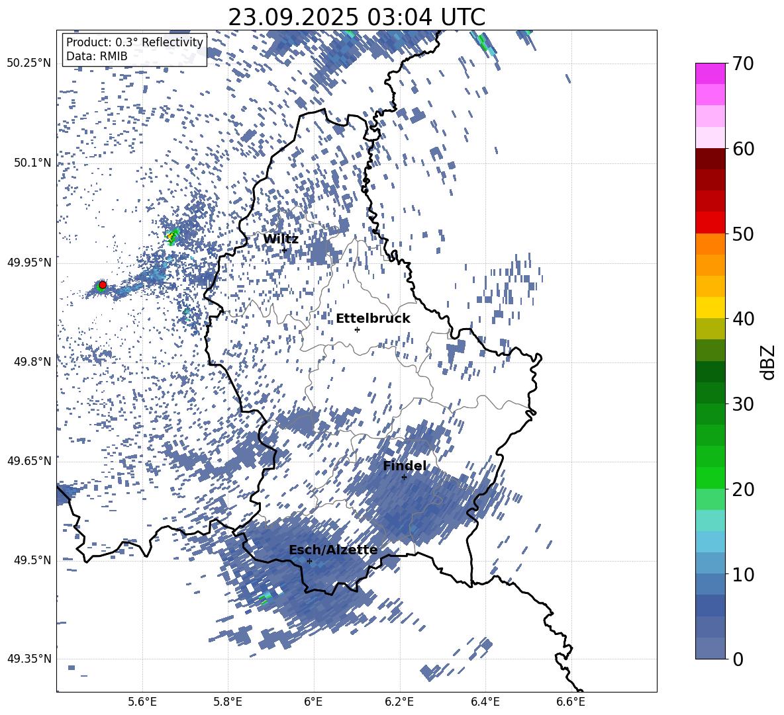This screenshot has height=715, width=784.
Task: Click the 49.5°N latitude label
Action: coord(32,560)
